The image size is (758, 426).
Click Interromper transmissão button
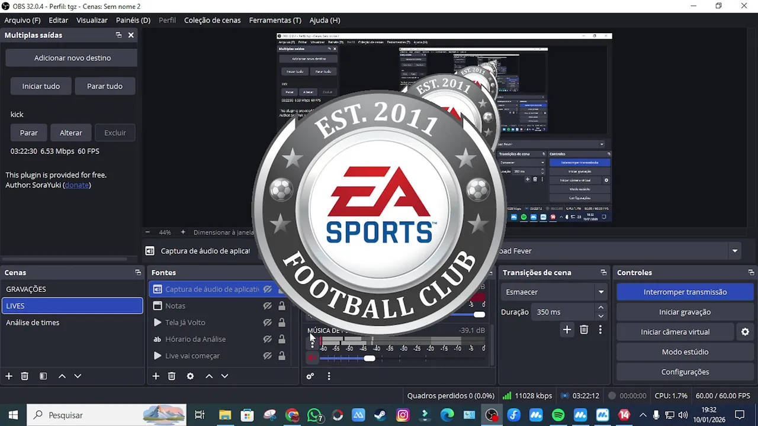tap(685, 292)
